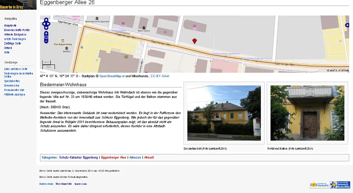Click the Powered by MediaWiki badge

pyautogui.click(x=319, y=185)
